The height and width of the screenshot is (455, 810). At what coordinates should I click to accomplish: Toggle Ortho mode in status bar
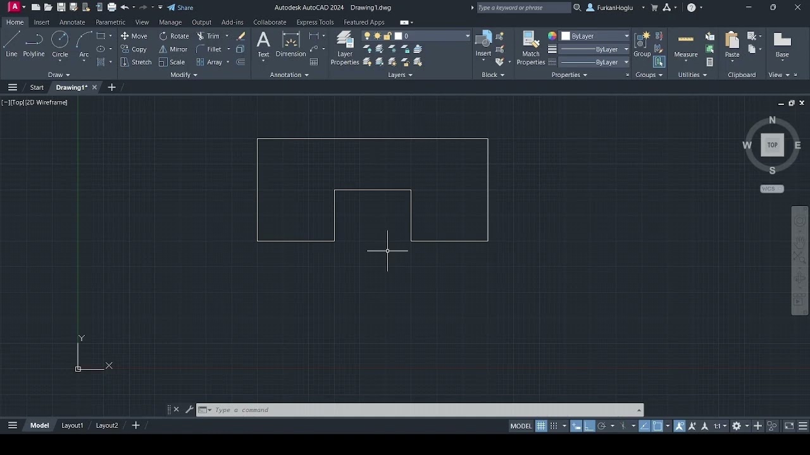pos(589,426)
